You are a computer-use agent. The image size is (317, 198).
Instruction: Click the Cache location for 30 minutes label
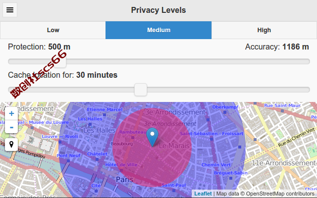[x=63, y=75]
